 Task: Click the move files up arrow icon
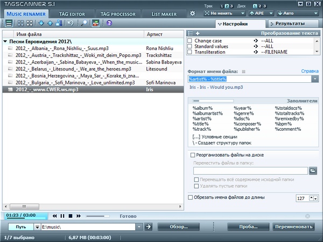pos(50,24)
